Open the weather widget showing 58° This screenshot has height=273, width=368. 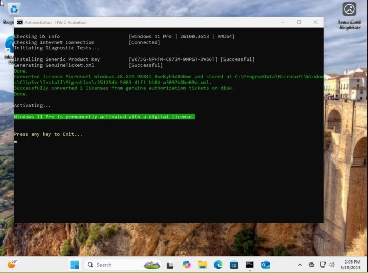point(13,264)
